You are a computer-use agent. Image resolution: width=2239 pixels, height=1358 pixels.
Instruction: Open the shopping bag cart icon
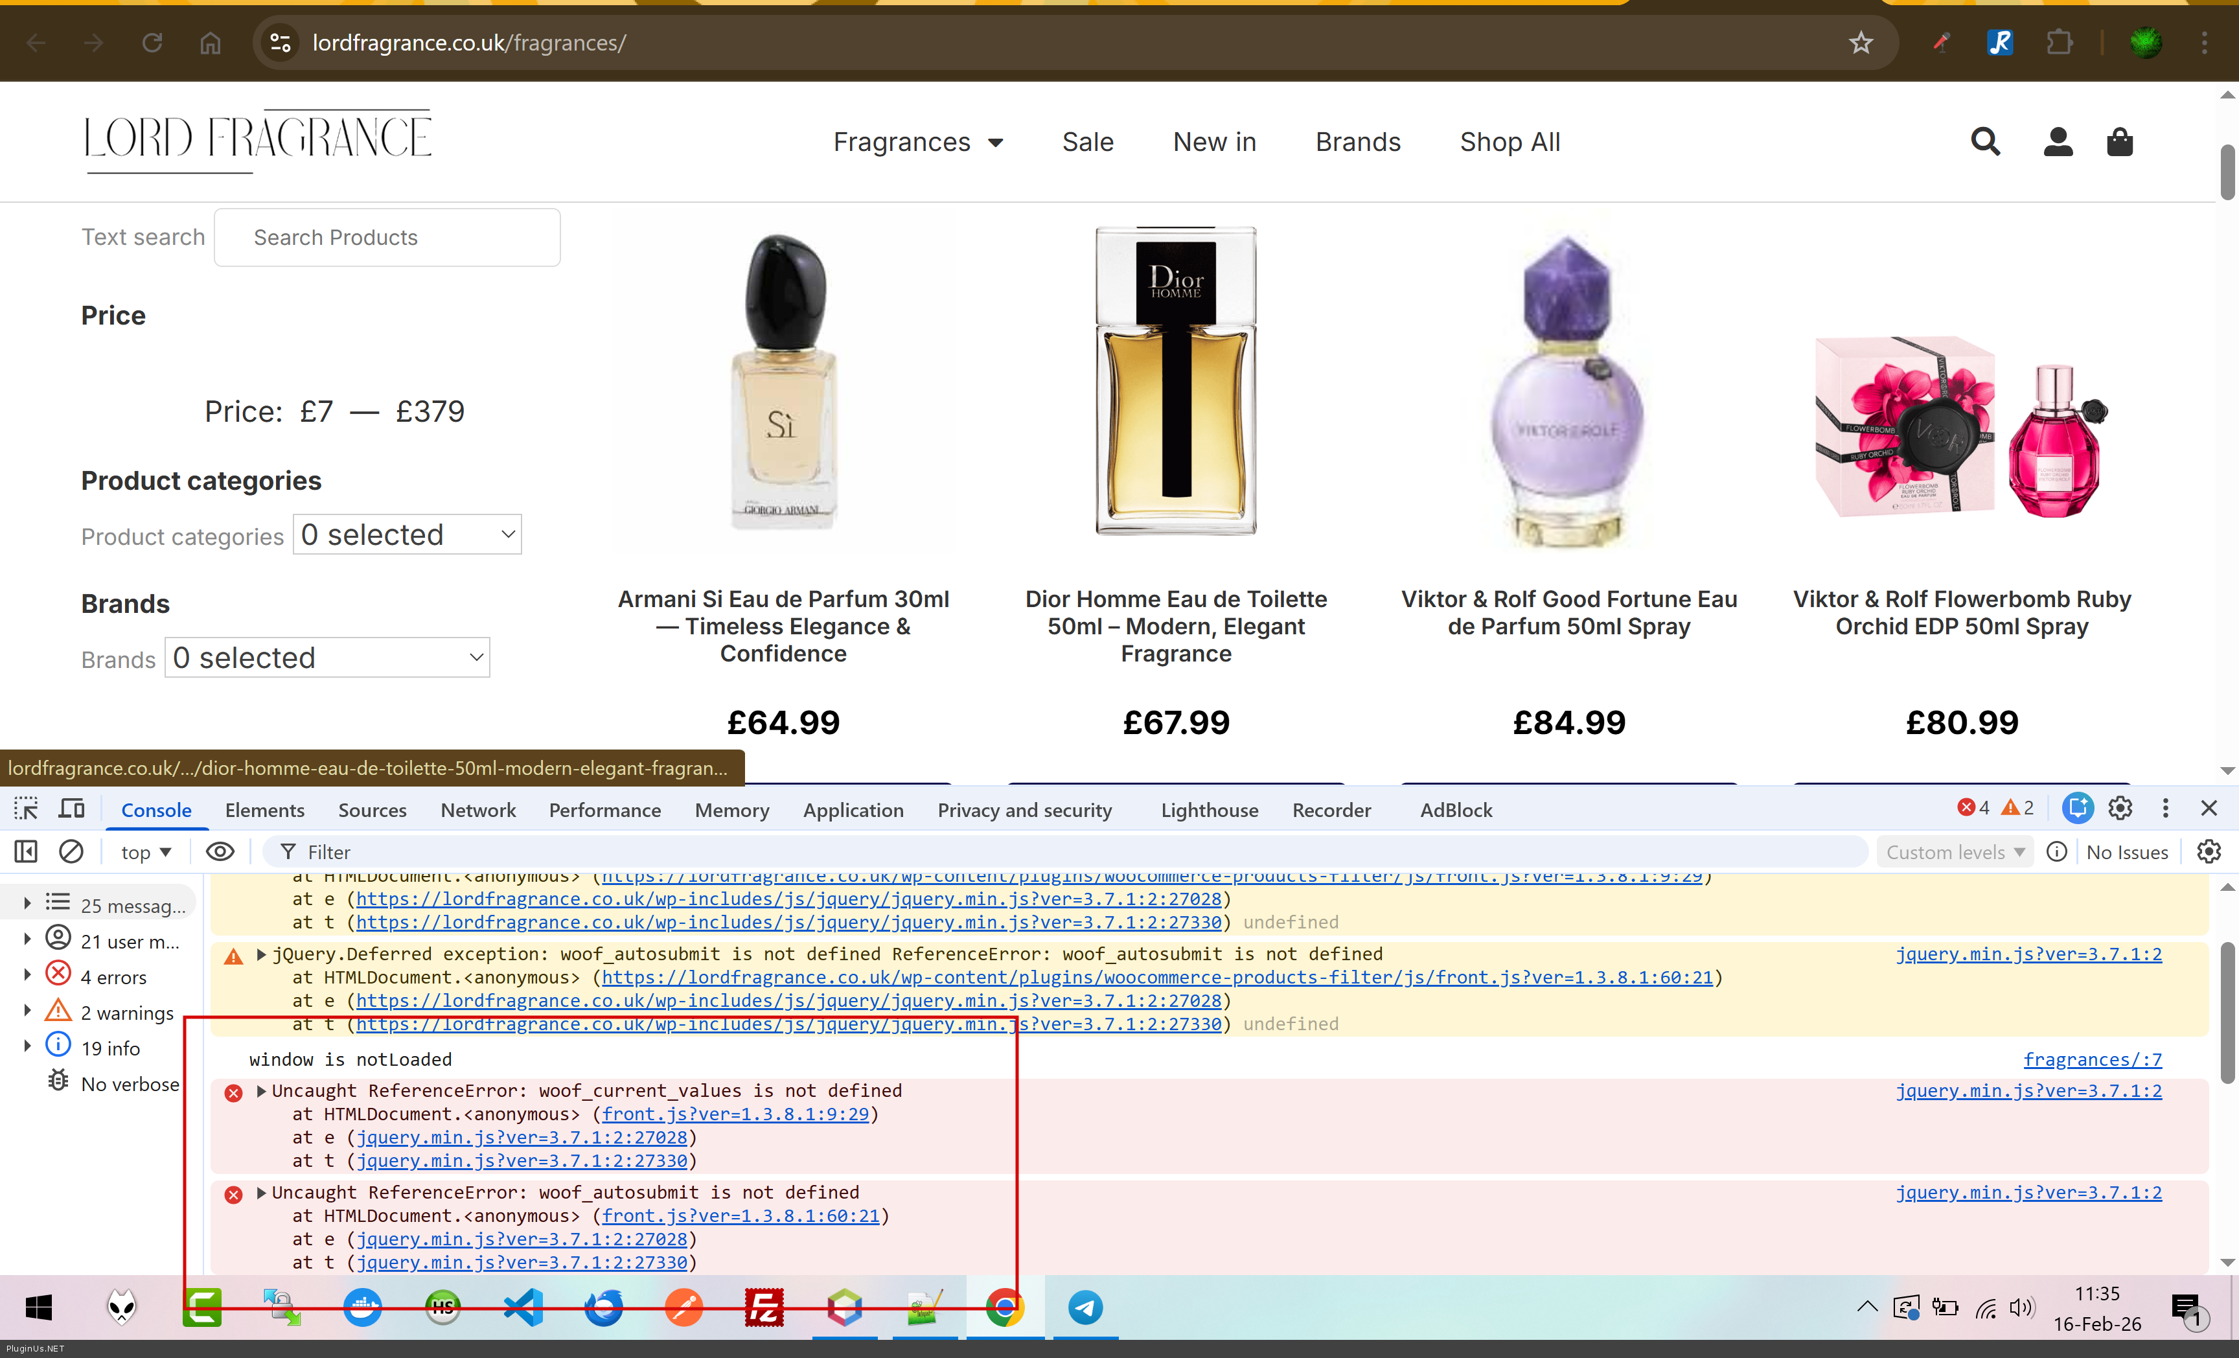coord(2120,142)
